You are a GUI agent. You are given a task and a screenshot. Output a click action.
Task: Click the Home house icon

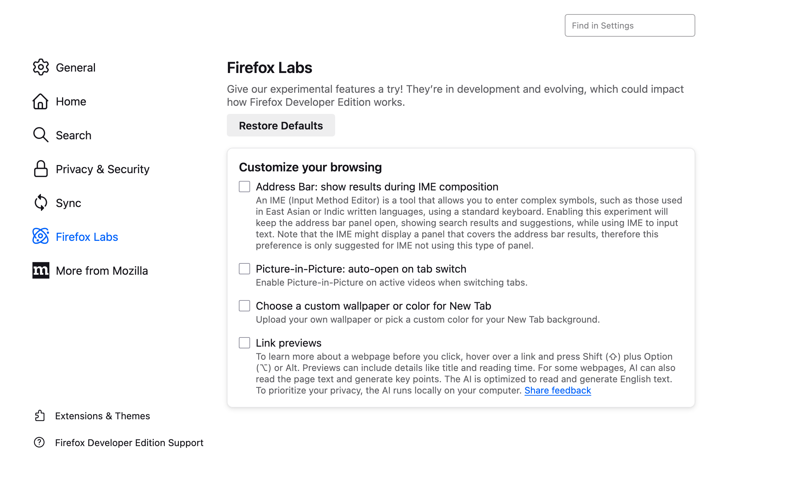tap(41, 101)
